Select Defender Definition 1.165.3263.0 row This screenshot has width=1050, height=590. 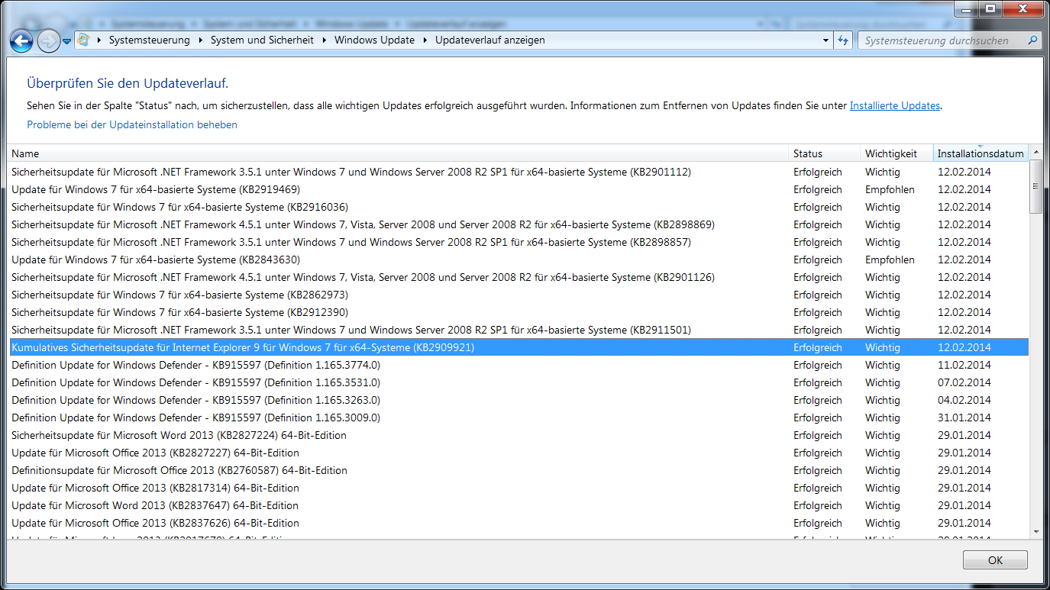pyautogui.click(x=519, y=400)
